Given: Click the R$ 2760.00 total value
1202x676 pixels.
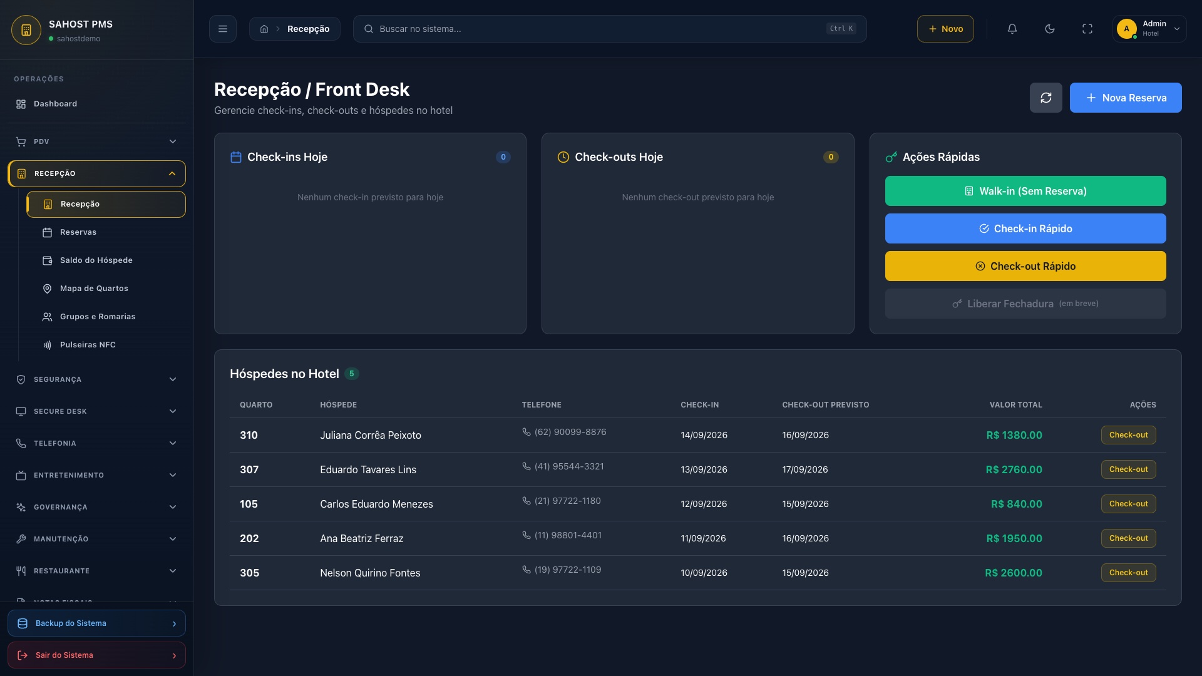Looking at the screenshot, I should (1014, 469).
